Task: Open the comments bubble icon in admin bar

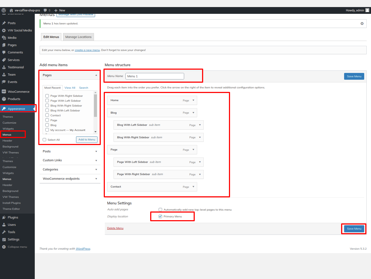Action: pyautogui.click(x=45, y=10)
